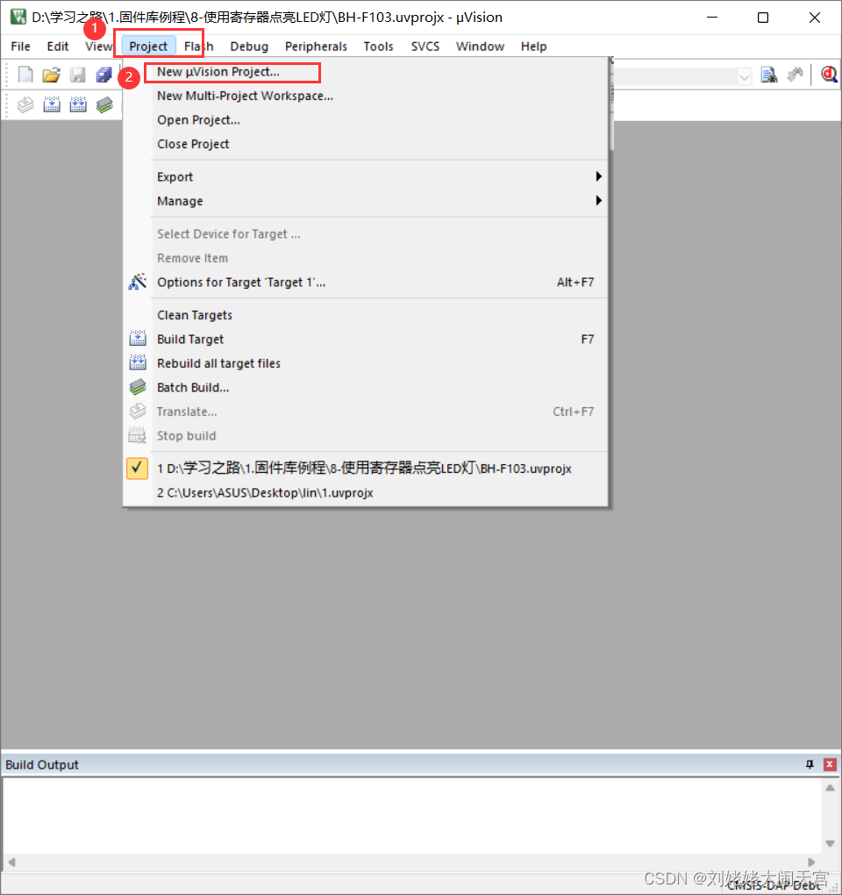Choose Clean Targets
Screen dimensions: 842x895
coord(365,315)
